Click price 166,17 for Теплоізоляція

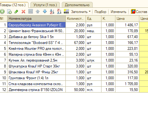127,42
